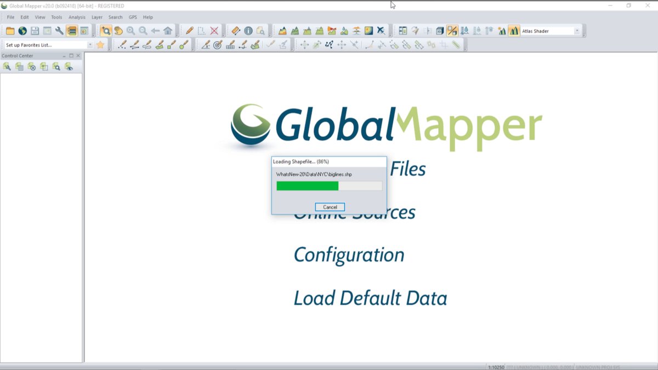Click the first Control Center zoom-to-layer icon
The image size is (658, 370).
pos(7,67)
